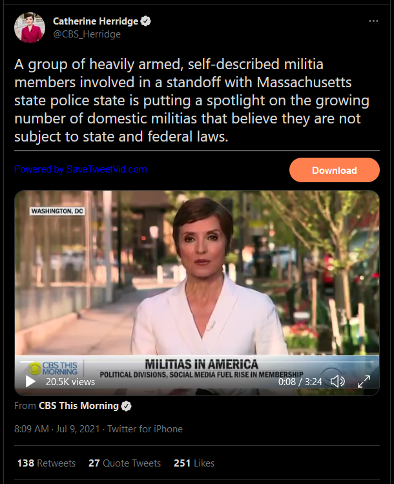This screenshot has height=484, width=394.
Task: Open the @CBS_Herridge handle
Action: 87,34
